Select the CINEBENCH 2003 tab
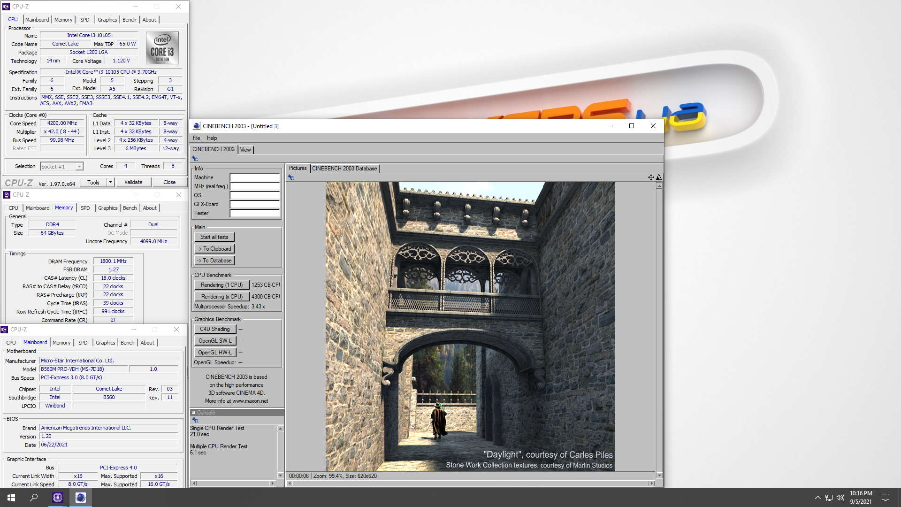Viewport: 901px width, 507px height. [x=214, y=149]
